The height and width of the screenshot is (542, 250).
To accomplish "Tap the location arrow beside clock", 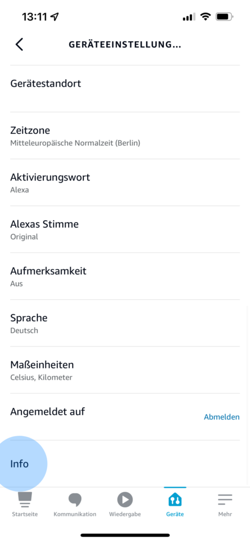I will [x=55, y=16].
